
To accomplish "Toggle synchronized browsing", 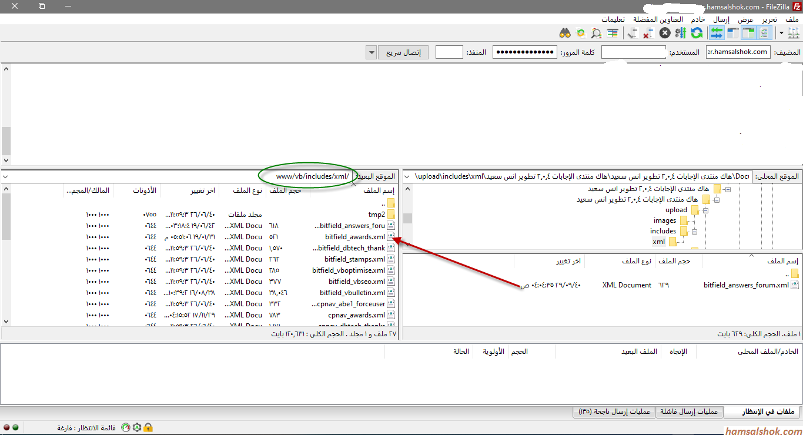I will tap(581, 33).
